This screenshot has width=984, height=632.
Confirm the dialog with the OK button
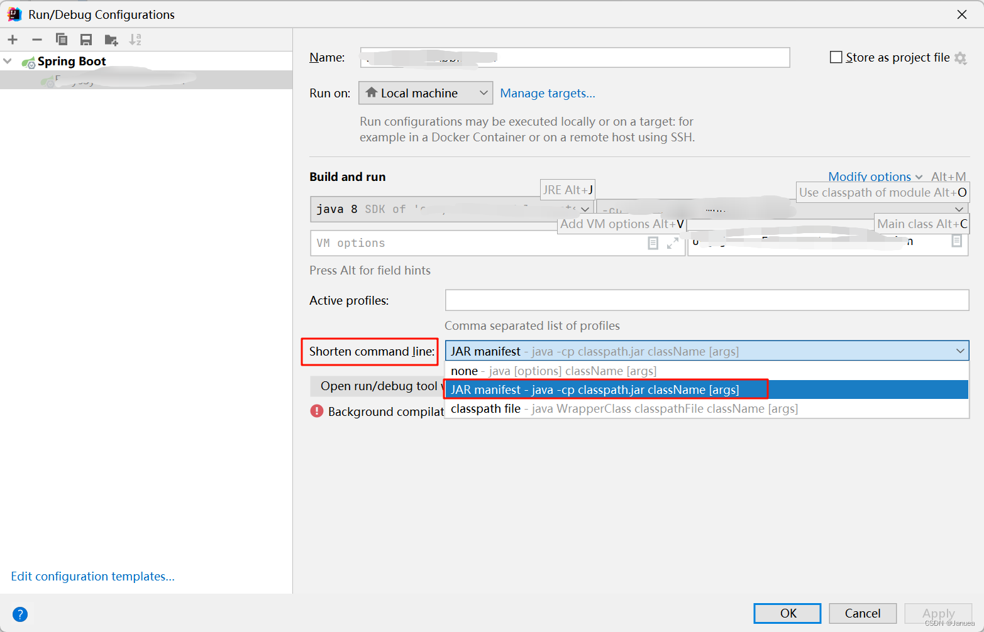(x=787, y=613)
